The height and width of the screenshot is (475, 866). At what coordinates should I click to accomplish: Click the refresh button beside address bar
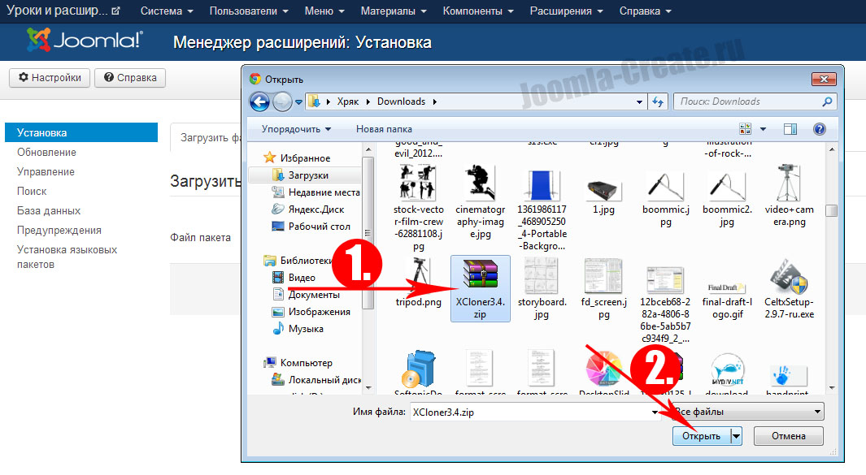[x=658, y=101]
